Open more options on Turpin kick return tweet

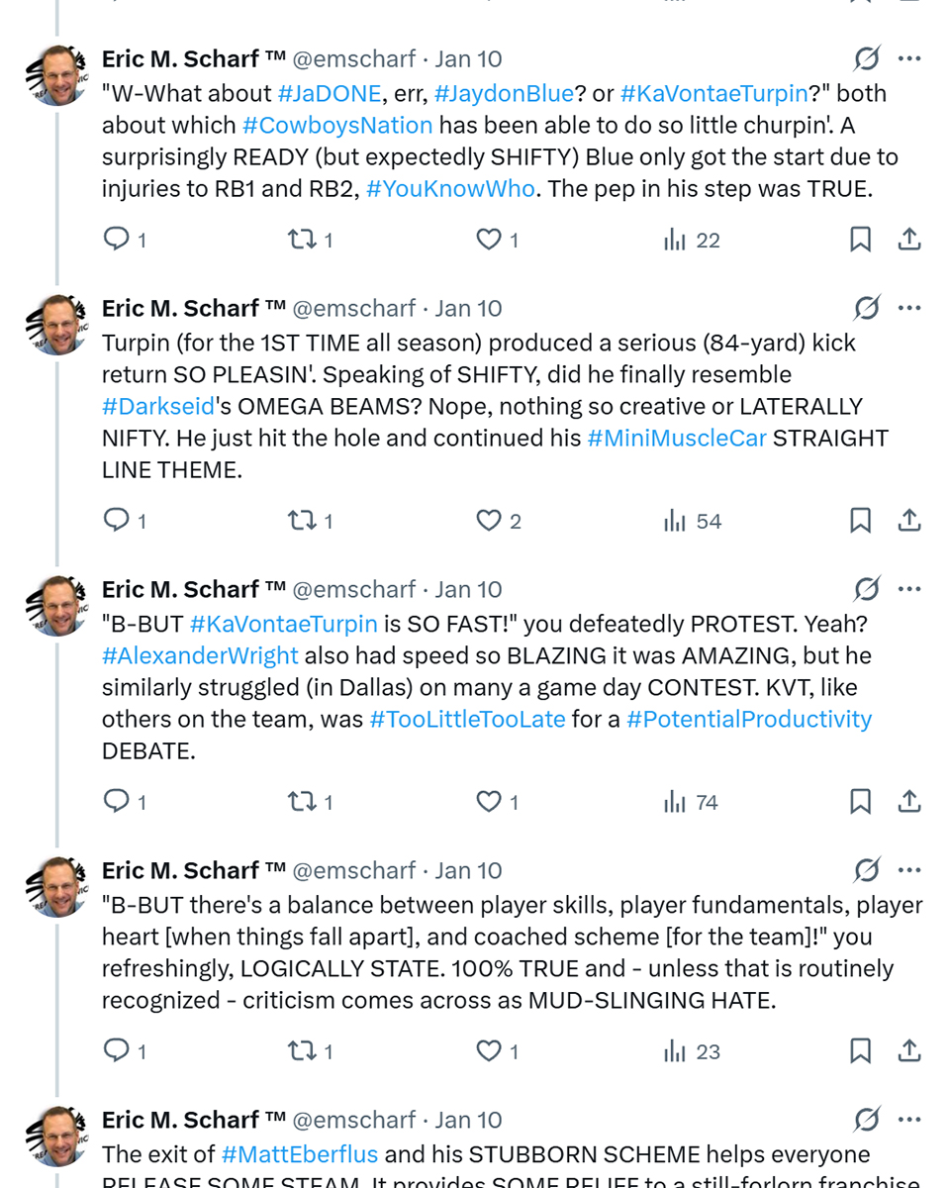tap(909, 308)
